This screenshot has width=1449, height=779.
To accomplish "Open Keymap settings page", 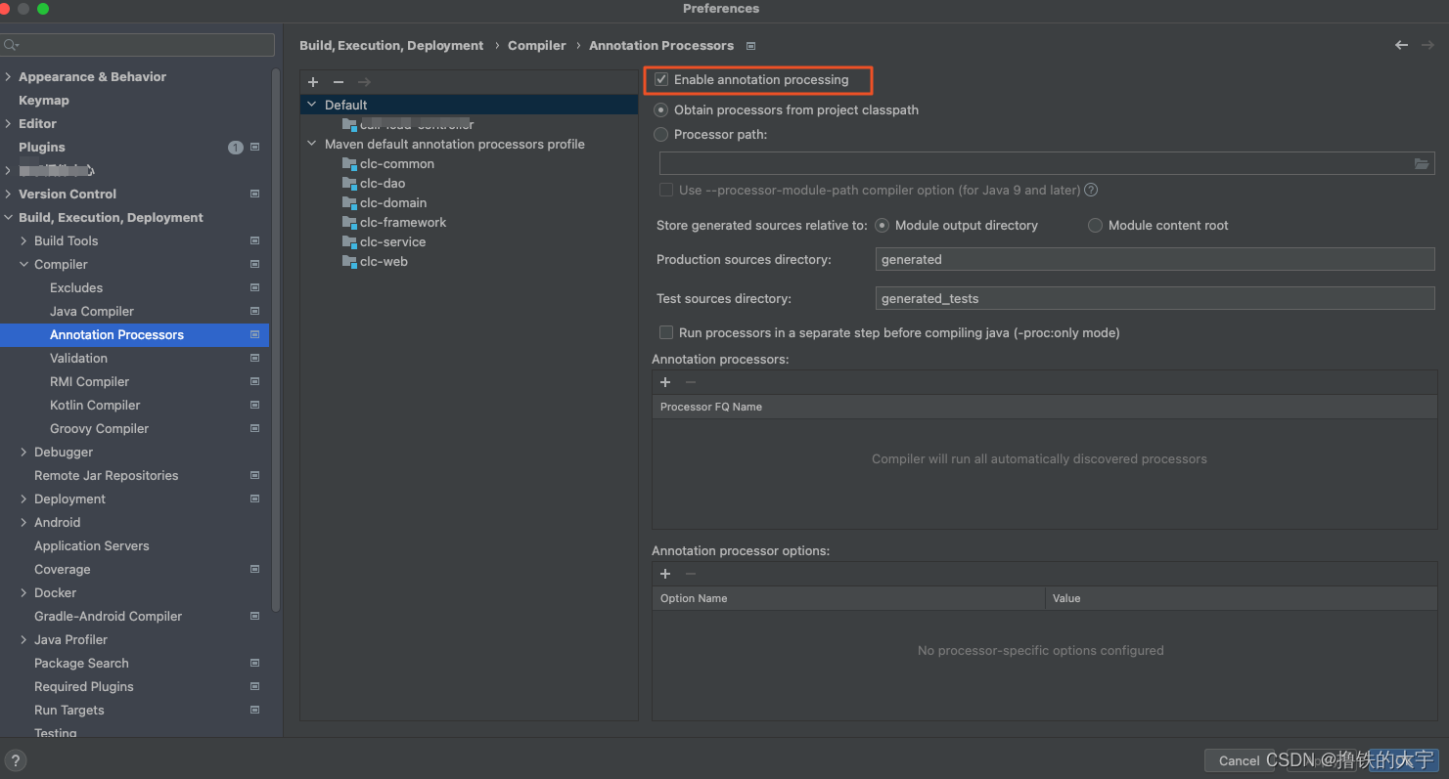I will [x=44, y=101].
